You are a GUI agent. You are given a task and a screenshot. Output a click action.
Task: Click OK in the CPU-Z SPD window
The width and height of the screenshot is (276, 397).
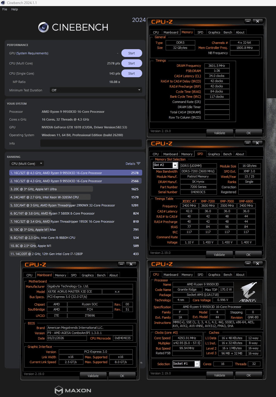pos(248,255)
